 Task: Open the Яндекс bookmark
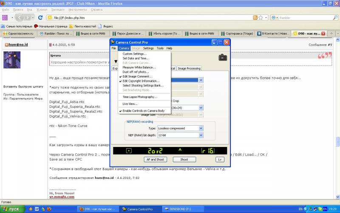coord(105,26)
